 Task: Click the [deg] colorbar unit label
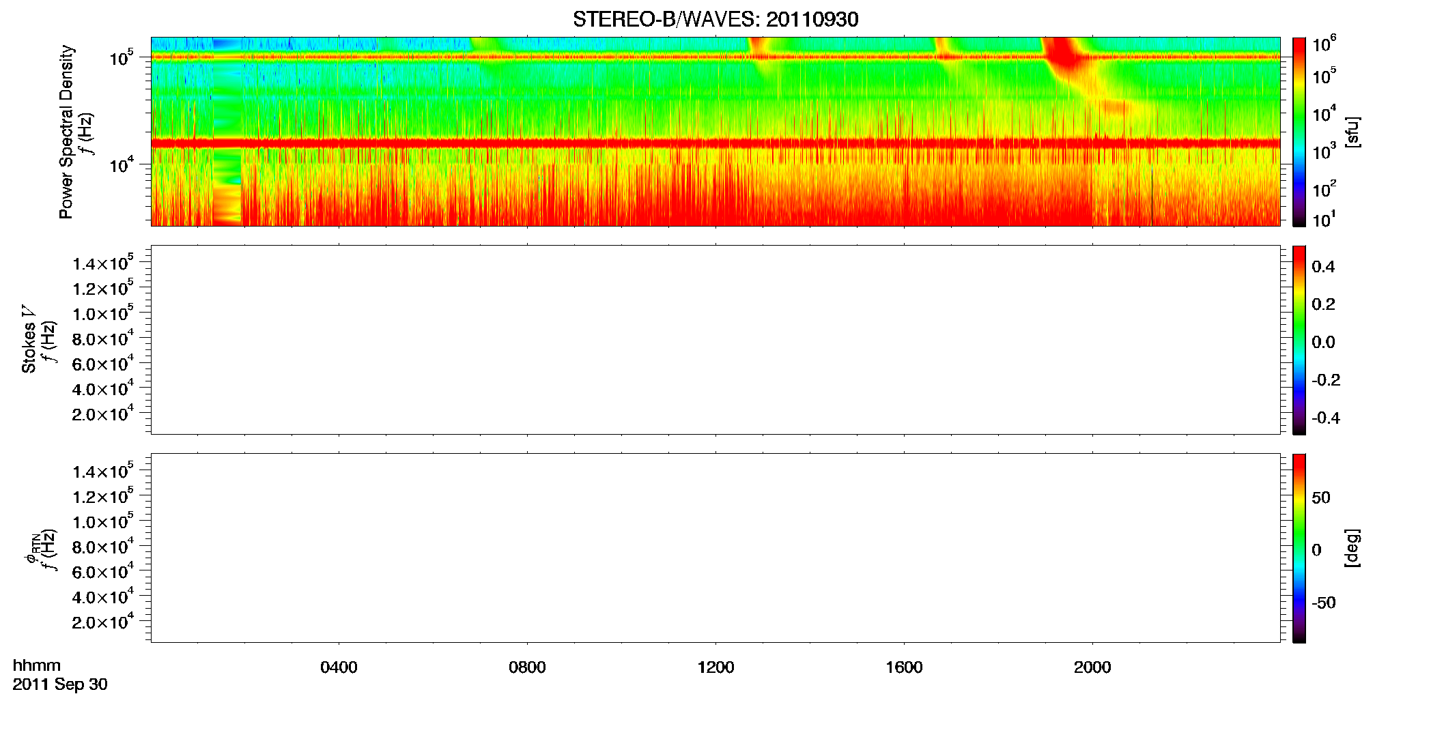point(1352,548)
